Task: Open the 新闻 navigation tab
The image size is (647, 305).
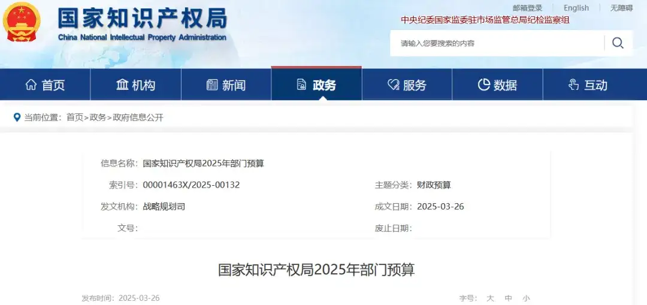Action: click(226, 84)
